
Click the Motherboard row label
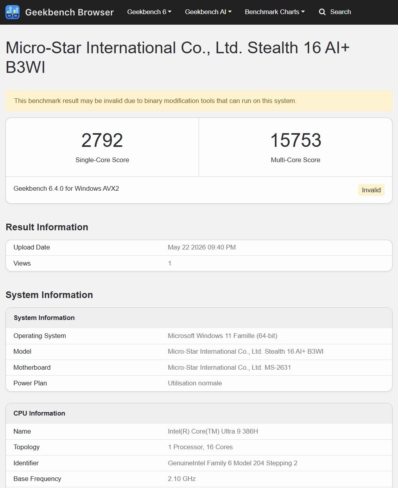[32, 367]
